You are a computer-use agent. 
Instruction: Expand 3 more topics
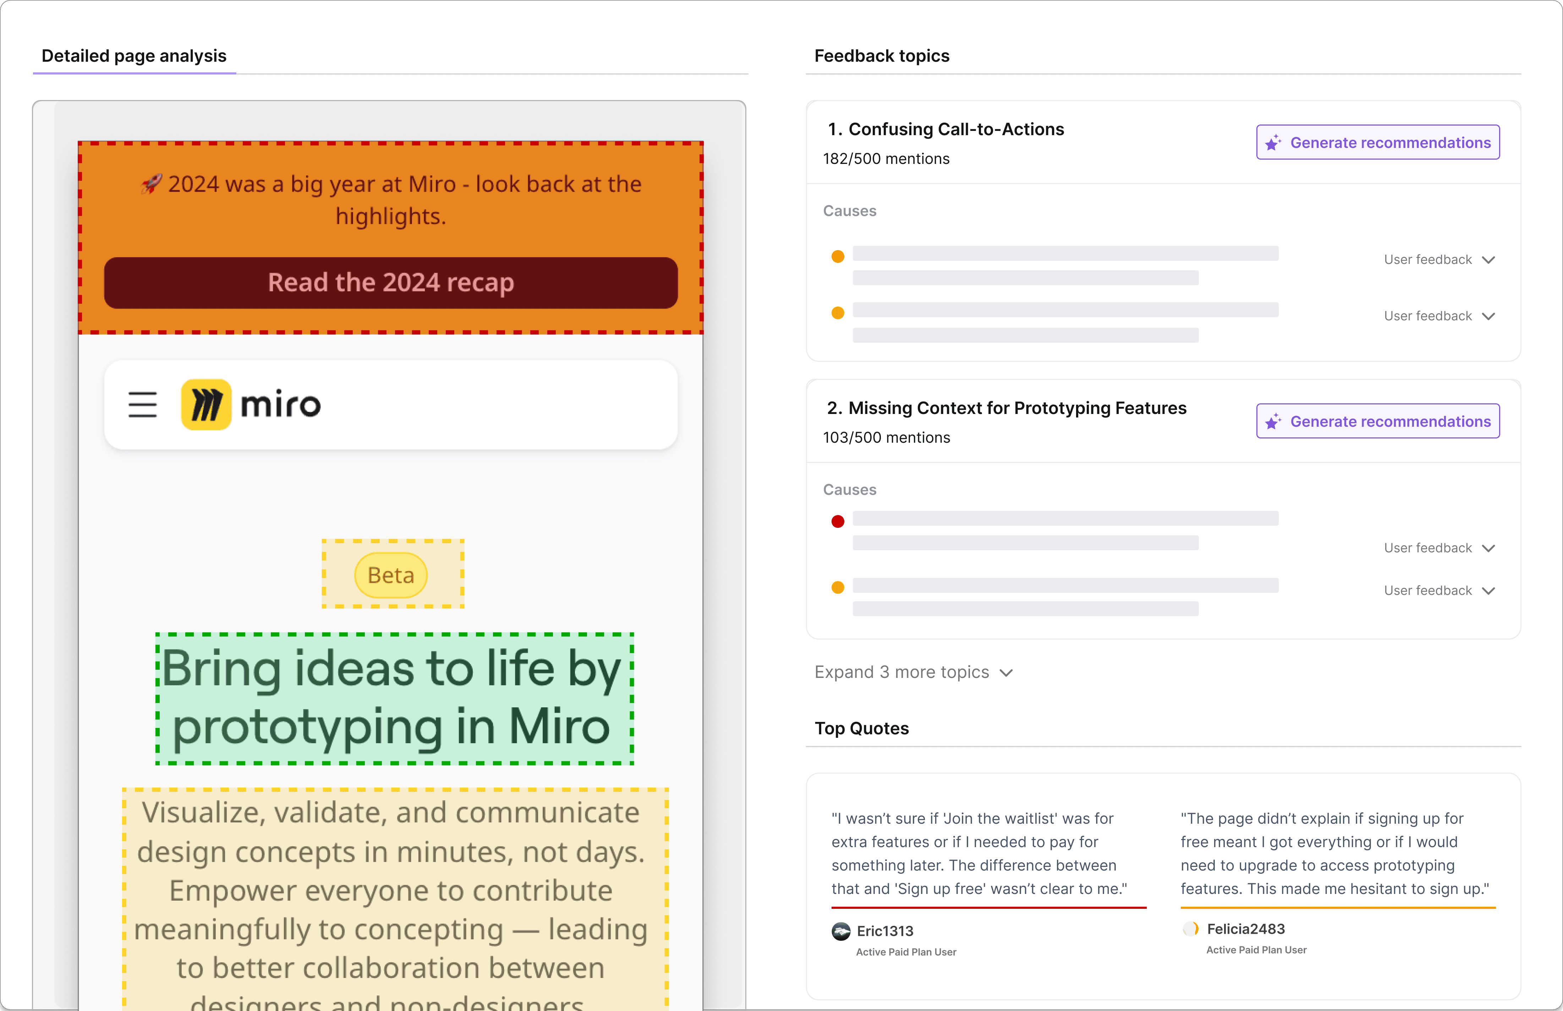pyautogui.click(x=914, y=672)
